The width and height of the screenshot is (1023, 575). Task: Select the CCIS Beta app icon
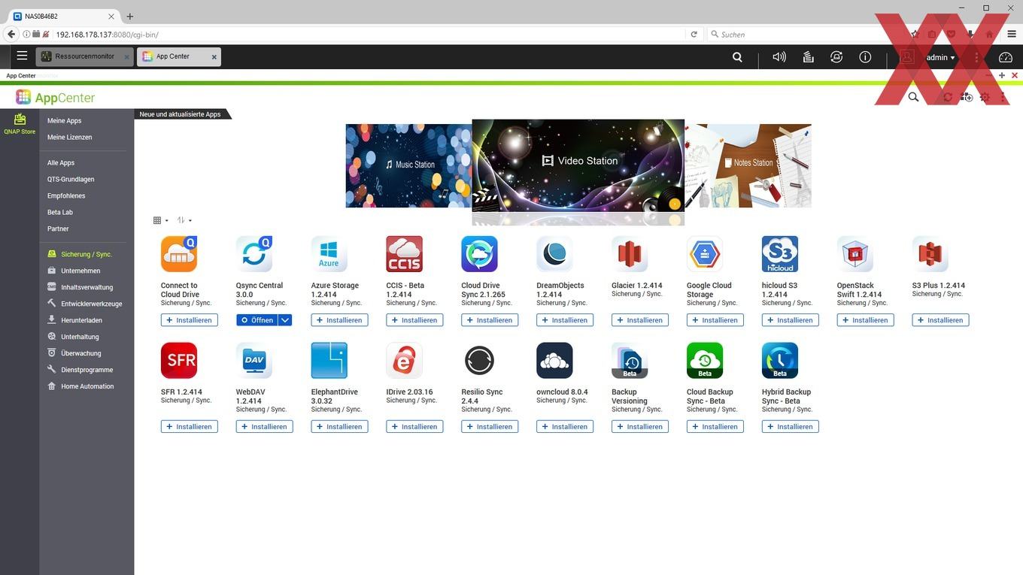[405, 254]
